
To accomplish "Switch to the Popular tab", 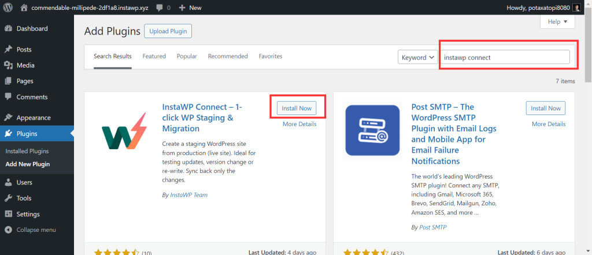I will click(x=187, y=56).
